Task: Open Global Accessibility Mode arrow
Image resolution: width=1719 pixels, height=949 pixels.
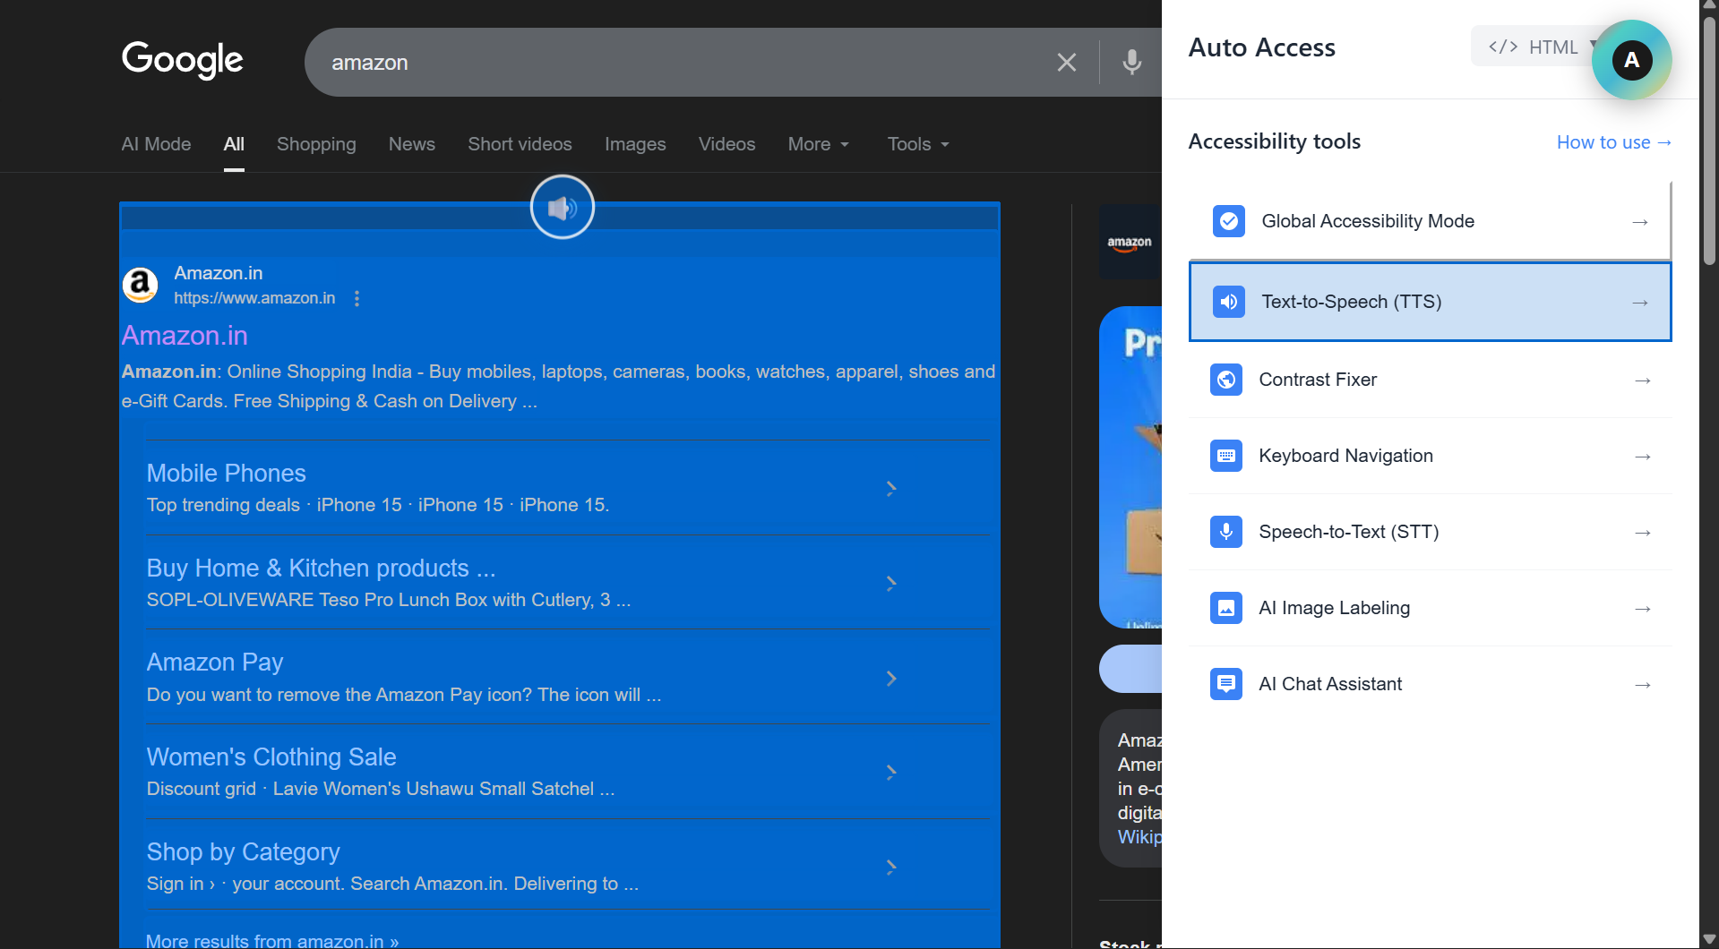Action: pyautogui.click(x=1640, y=222)
